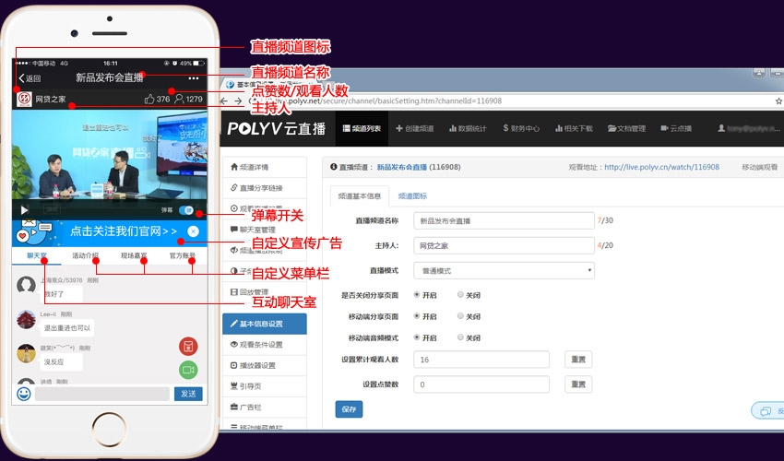Tap the 返回 back arrow on the phone

click(30, 78)
